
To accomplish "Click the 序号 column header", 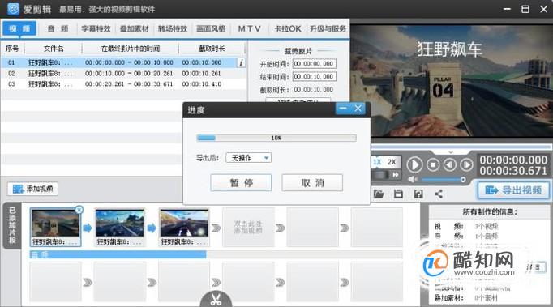I will (12, 49).
